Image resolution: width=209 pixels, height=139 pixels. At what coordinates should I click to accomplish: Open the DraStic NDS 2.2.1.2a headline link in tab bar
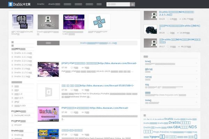coord(98,43)
